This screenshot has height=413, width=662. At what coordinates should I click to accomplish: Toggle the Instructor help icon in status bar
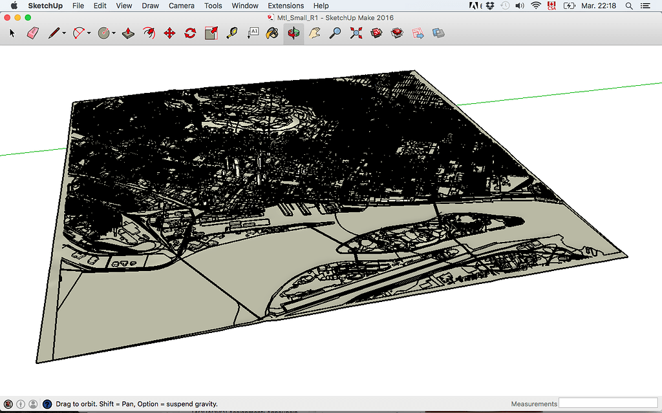47,404
